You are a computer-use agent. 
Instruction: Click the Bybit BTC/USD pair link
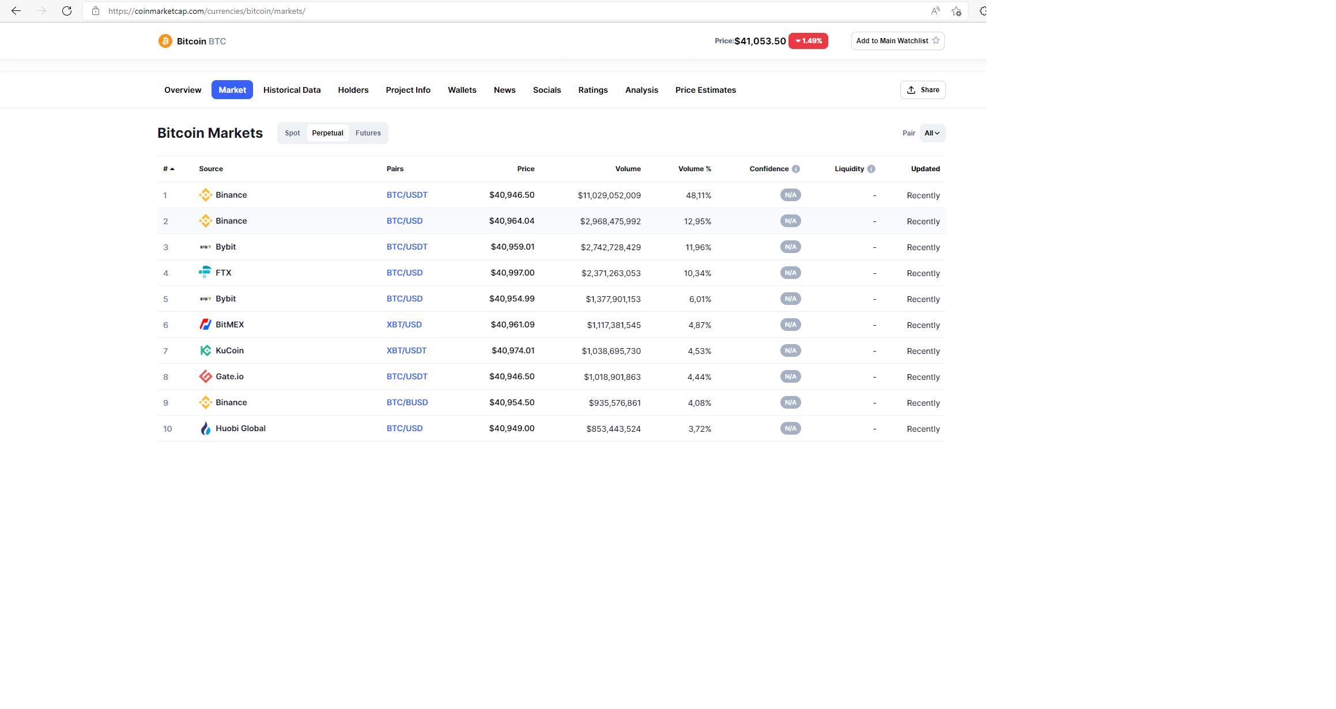coord(405,299)
